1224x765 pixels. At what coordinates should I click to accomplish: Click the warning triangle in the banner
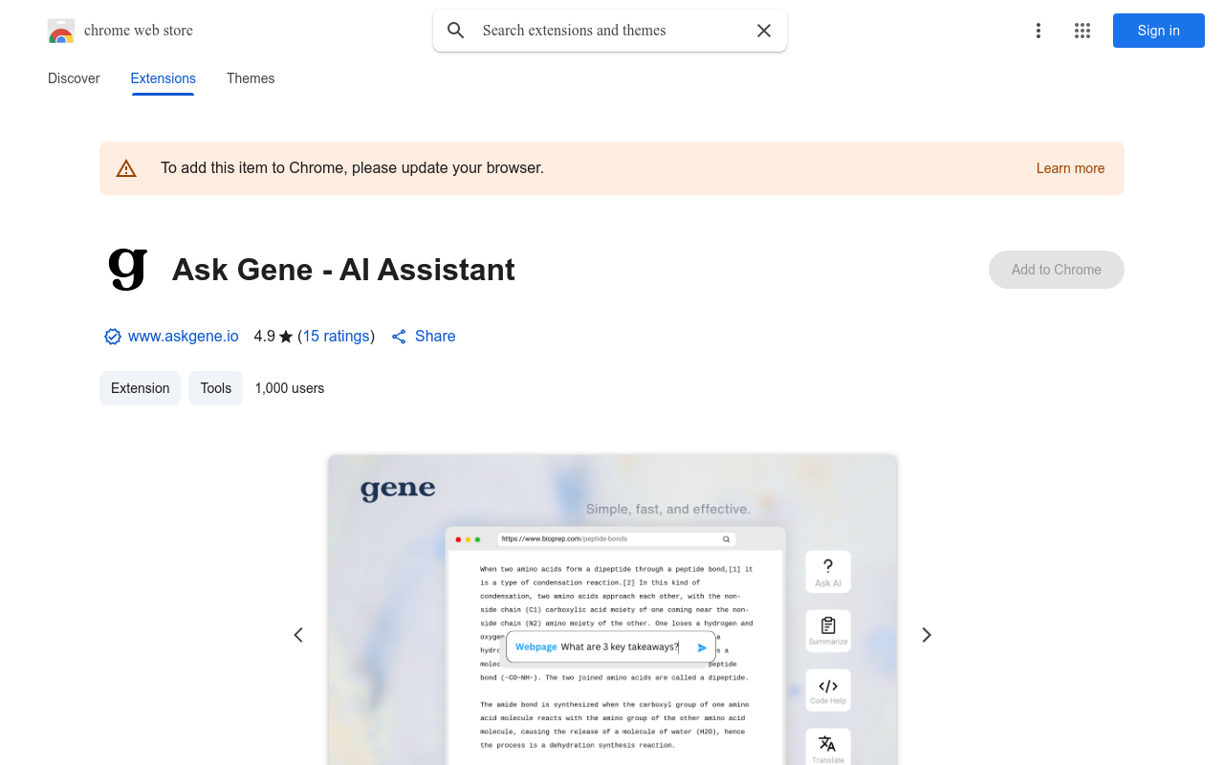[x=126, y=167]
